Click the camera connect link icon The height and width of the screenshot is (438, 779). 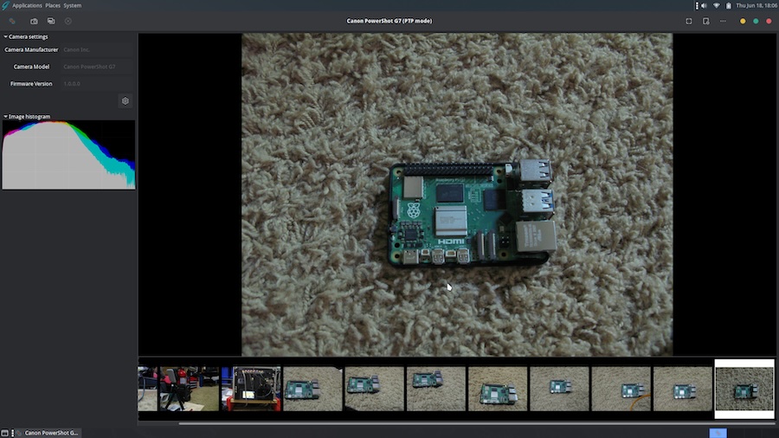(x=12, y=22)
